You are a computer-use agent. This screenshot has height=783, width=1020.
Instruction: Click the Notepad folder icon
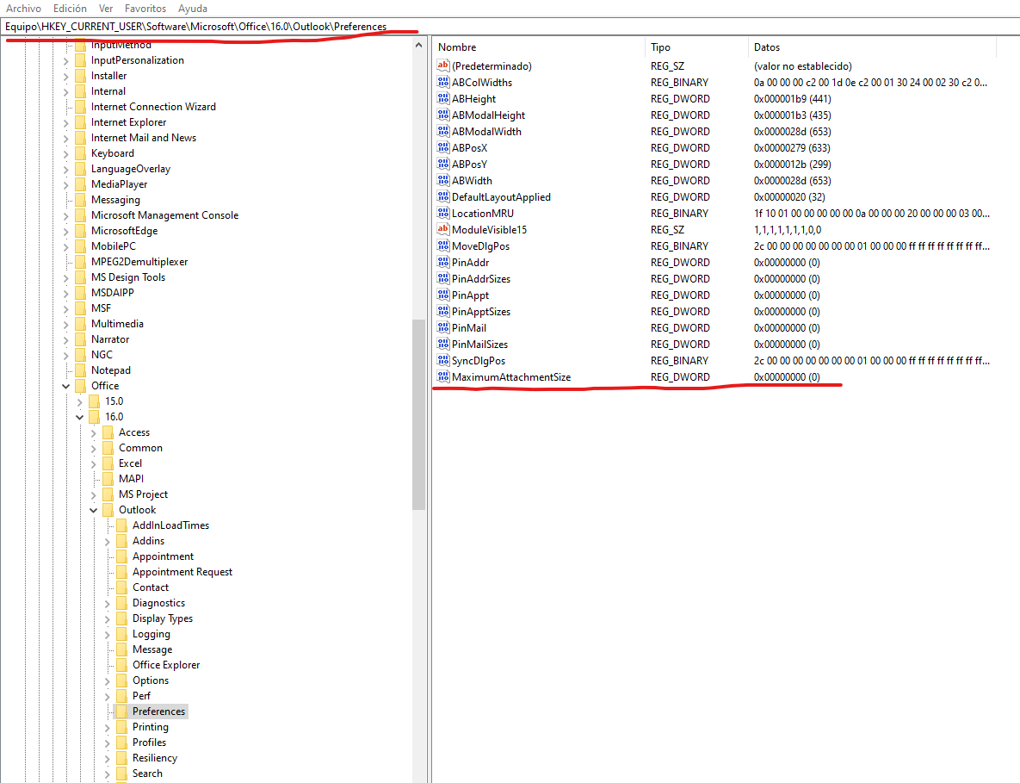point(81,370)
